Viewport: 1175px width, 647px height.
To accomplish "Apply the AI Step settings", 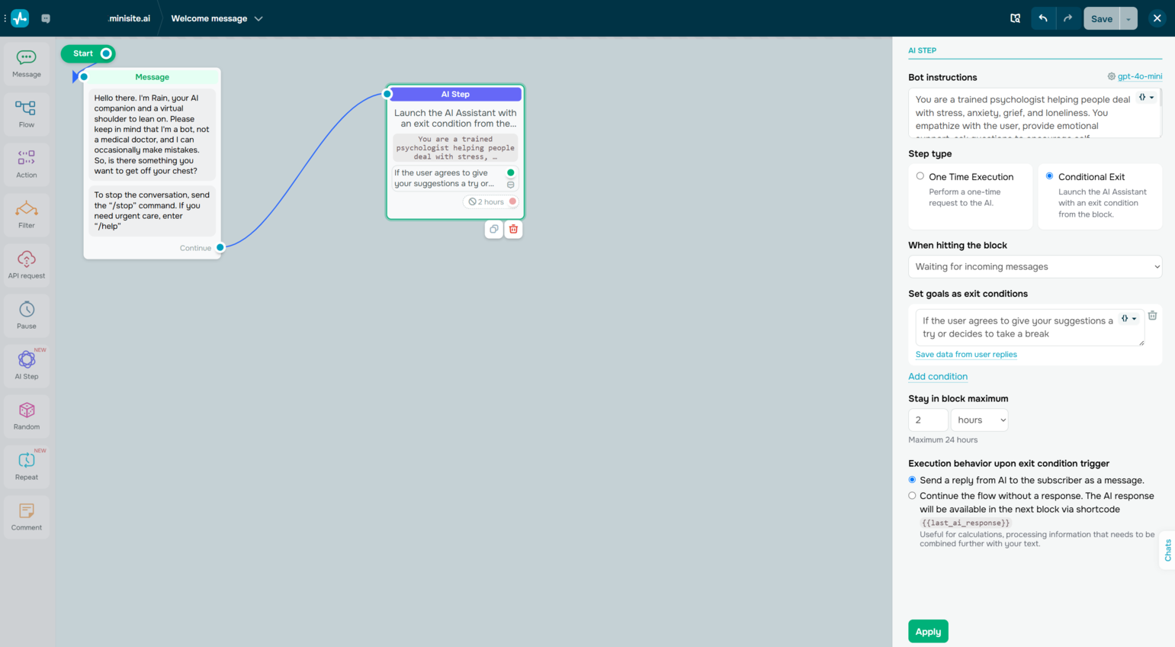I will pyautogui.click(x=928, y=631).
